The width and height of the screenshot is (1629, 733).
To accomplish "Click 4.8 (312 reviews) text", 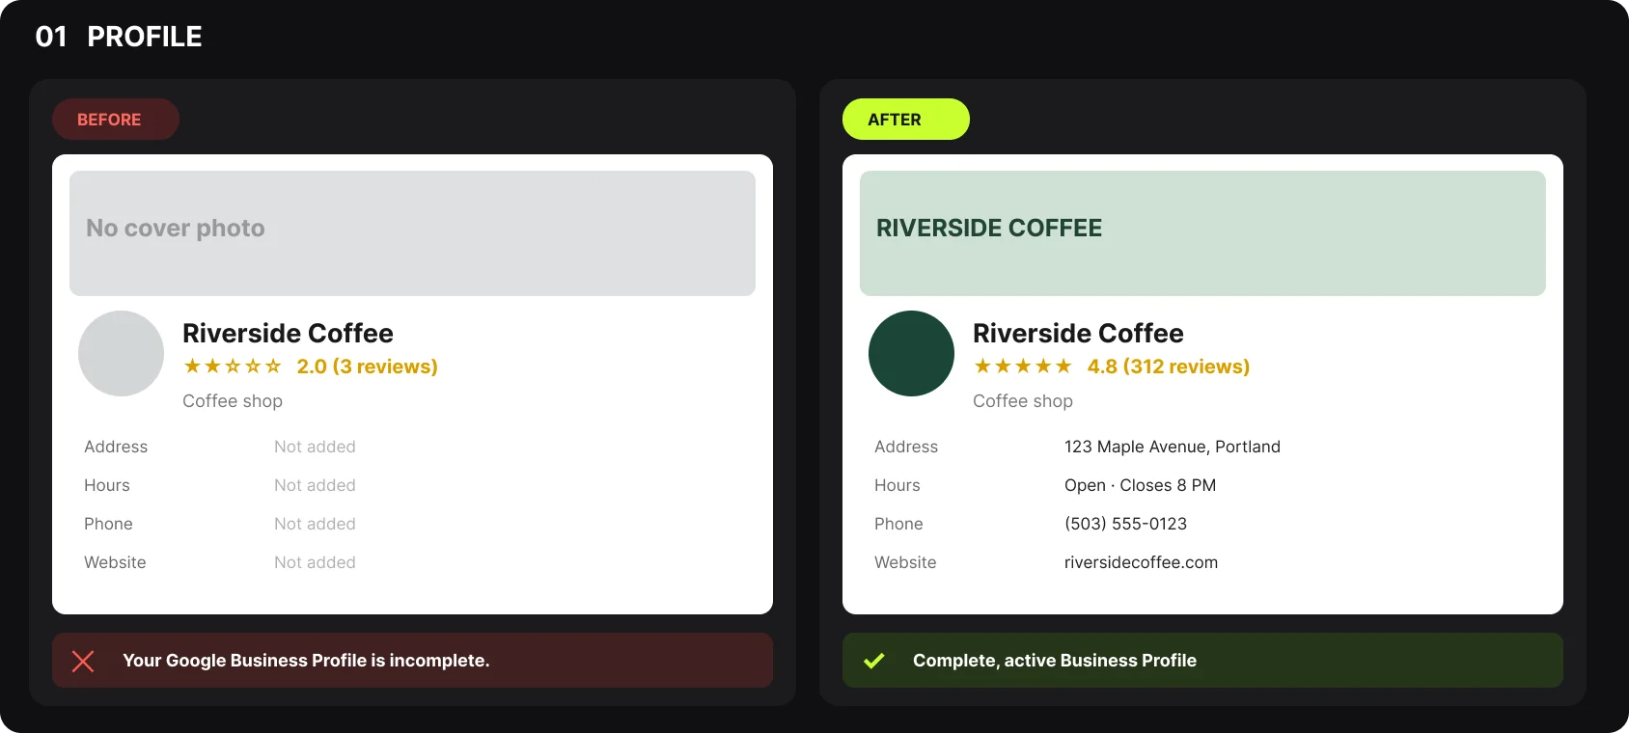I will click(1168, 366).
